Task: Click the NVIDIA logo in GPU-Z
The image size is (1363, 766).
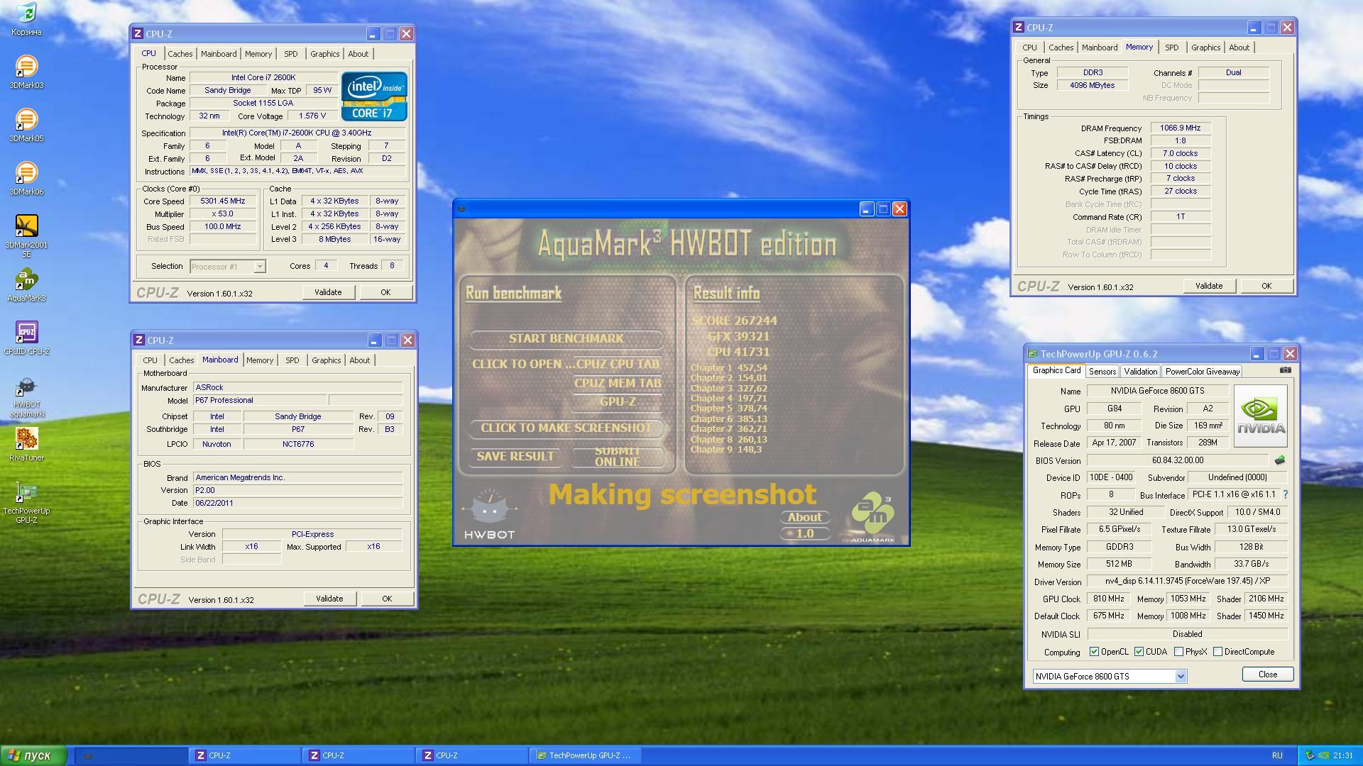Action: pos(1261,416)
